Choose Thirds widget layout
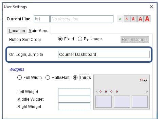The width and height of the screenshot is (161, 122). point(82,78)
